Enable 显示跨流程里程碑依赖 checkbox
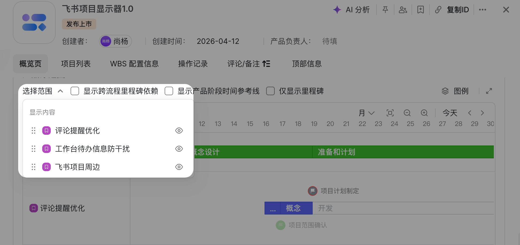The height and width of the screenshot is (245, 520). (x=75, y=91)
